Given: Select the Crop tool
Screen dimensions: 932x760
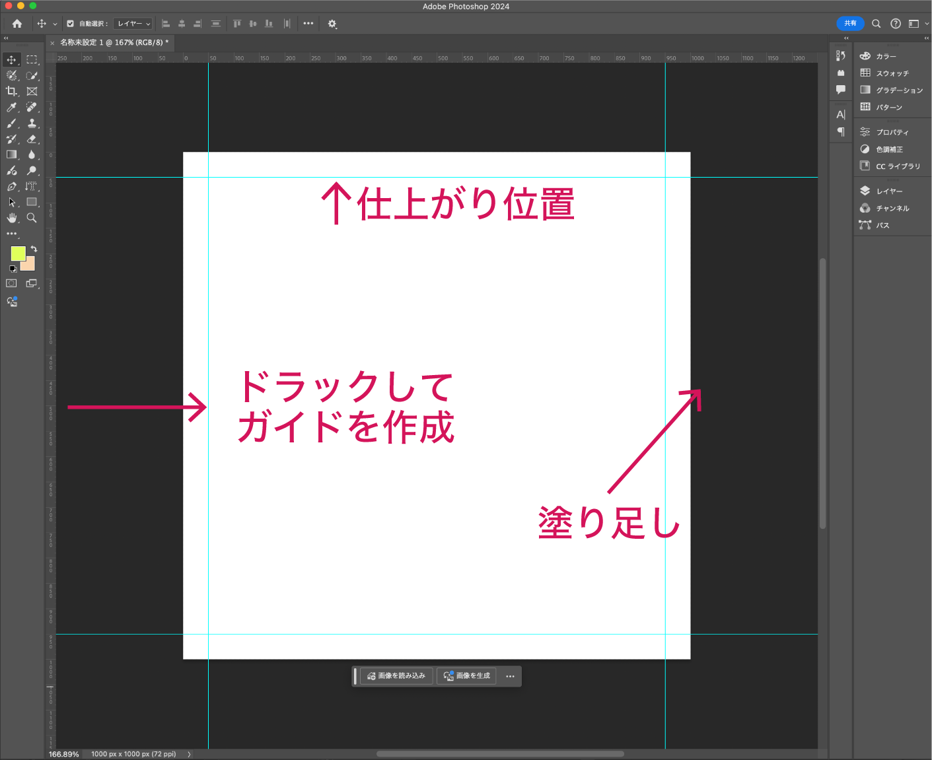Looking at the screenshot, I should (11, 91).
